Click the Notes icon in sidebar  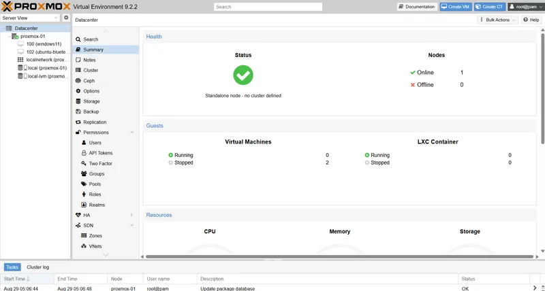pos(78,60)
